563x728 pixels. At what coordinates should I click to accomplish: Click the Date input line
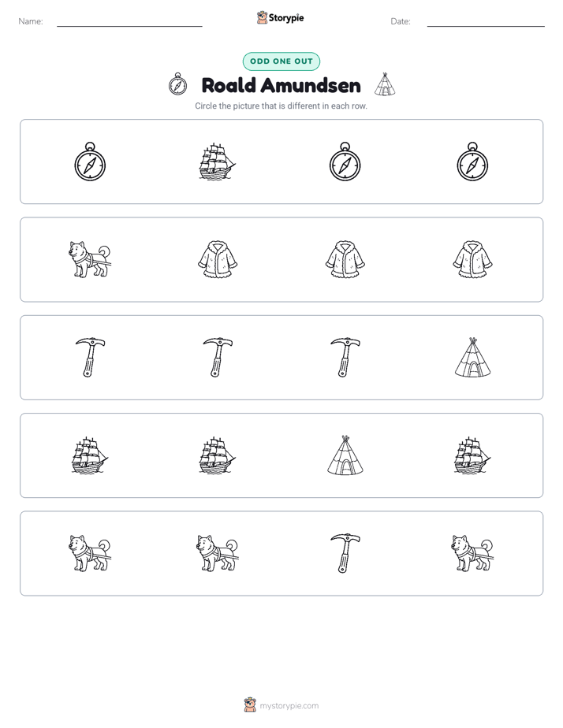coord(486,22)
